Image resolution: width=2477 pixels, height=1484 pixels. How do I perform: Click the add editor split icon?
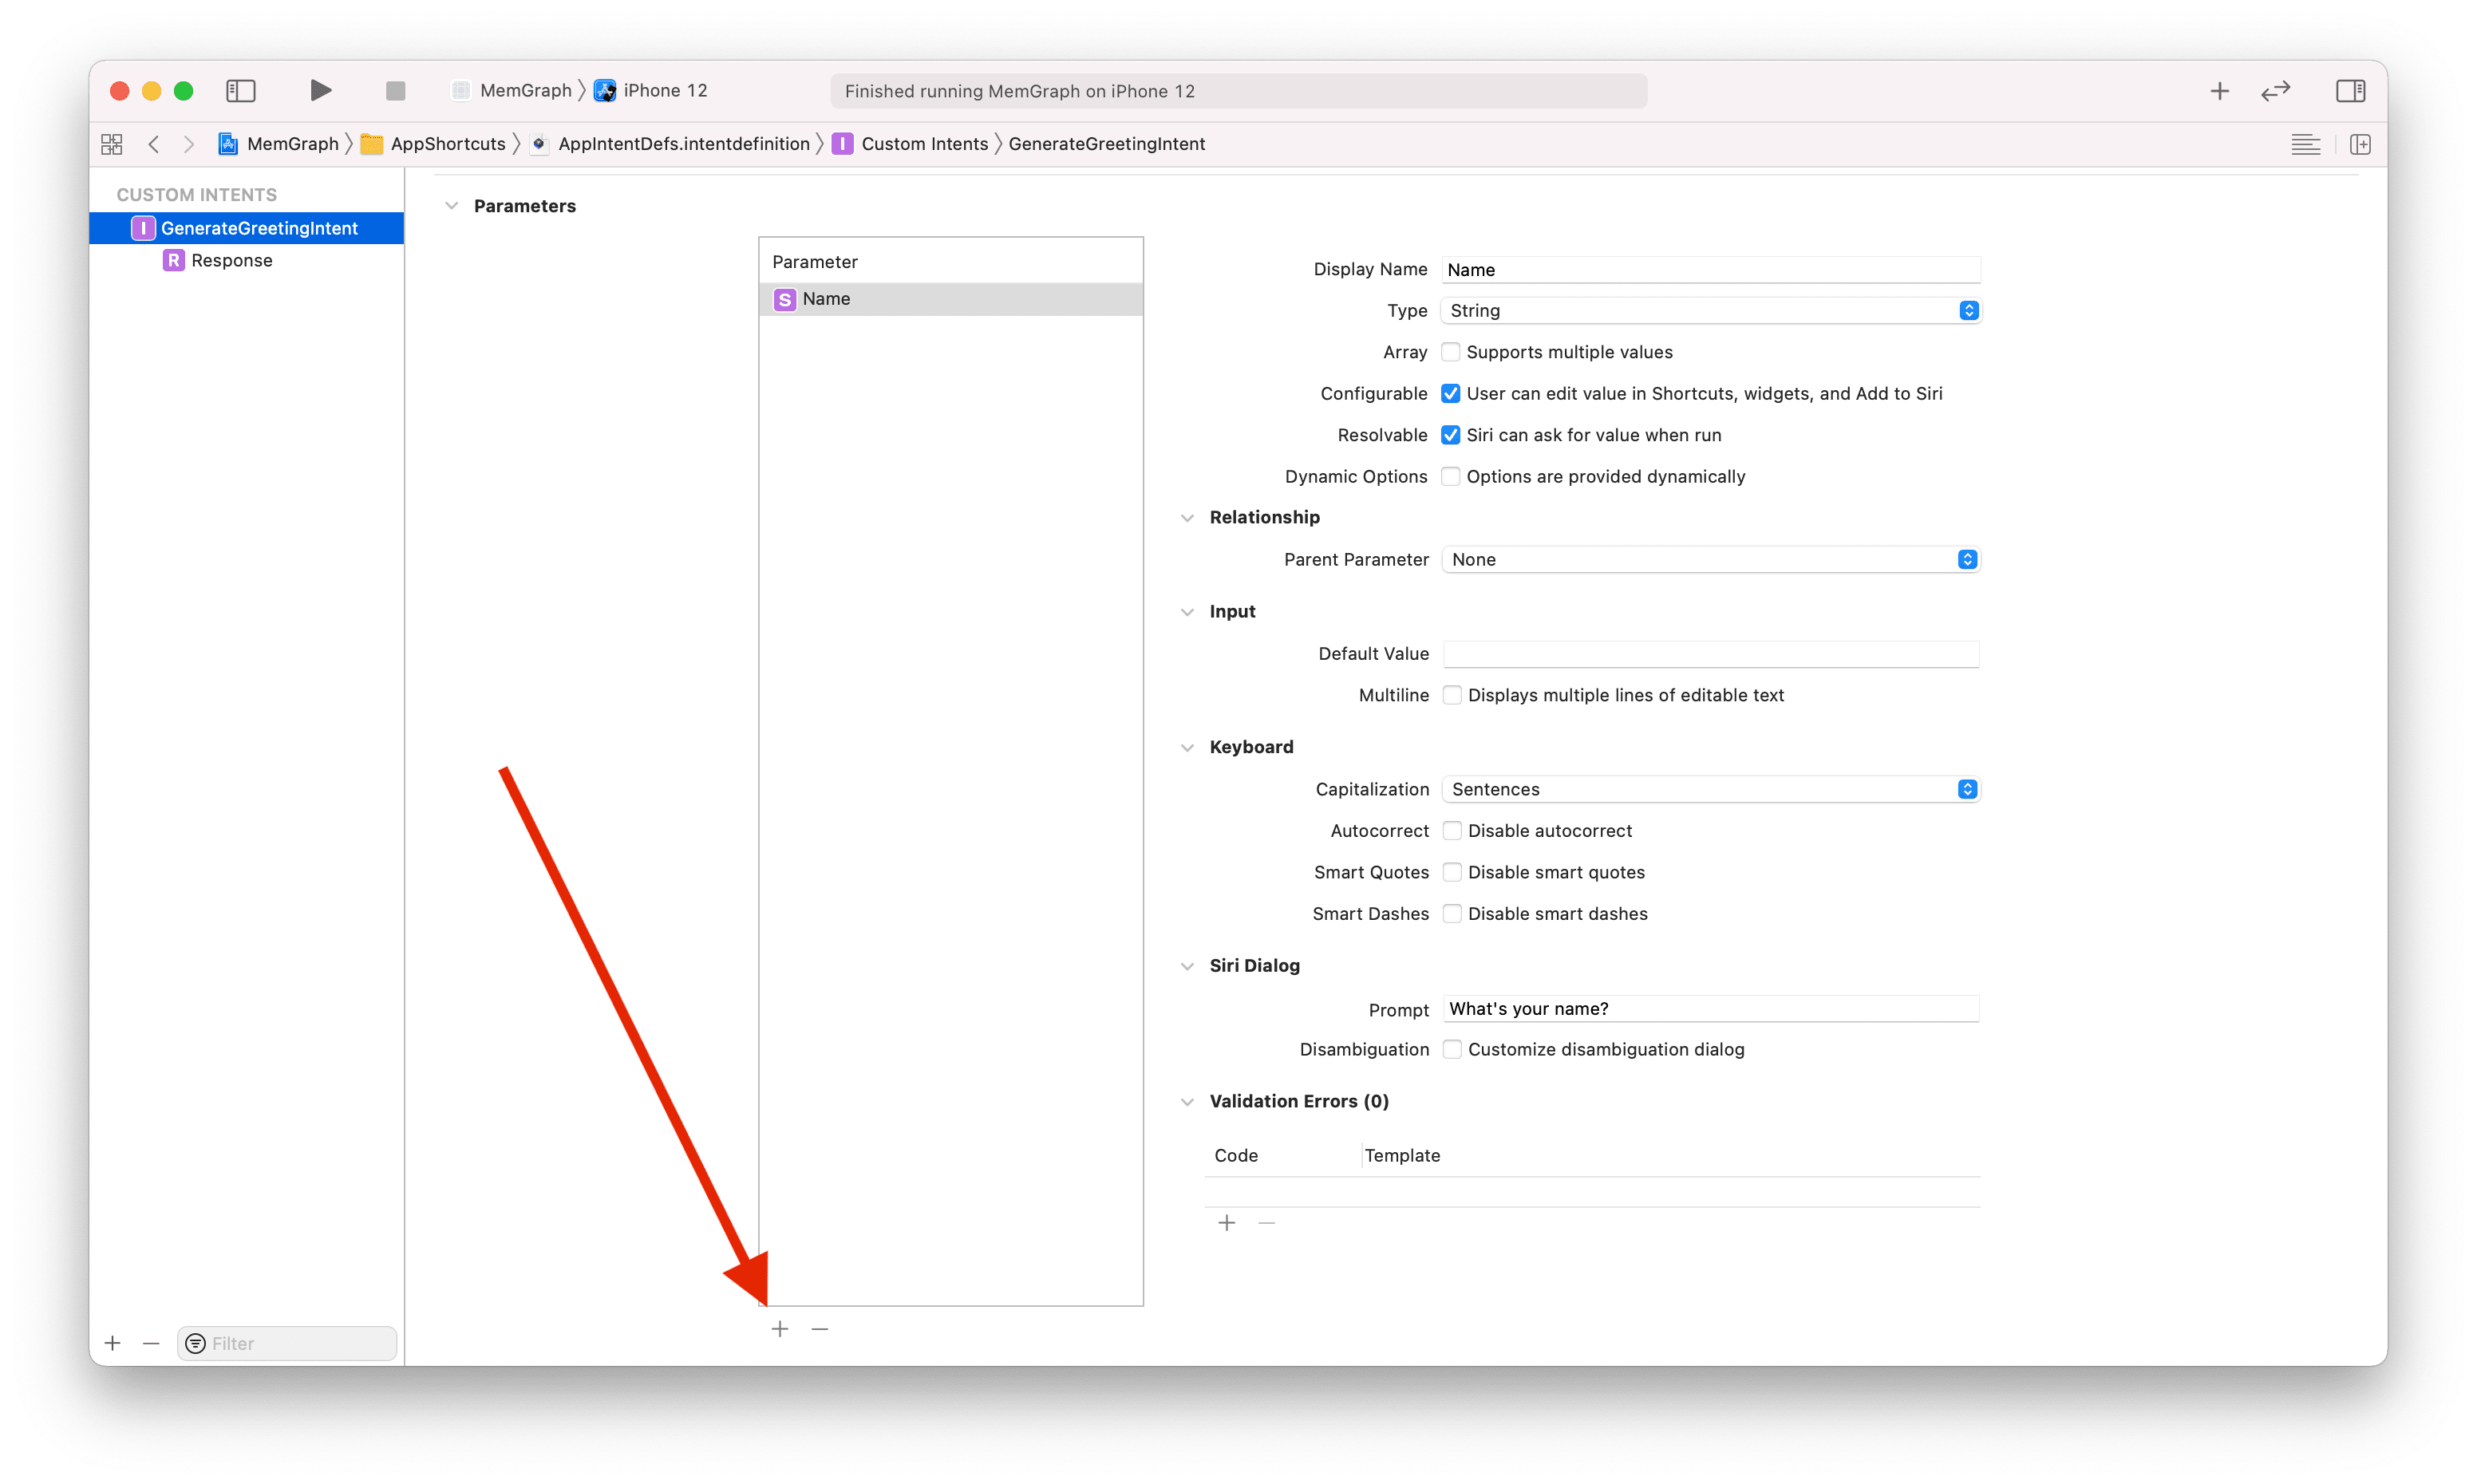(2360, 144)
